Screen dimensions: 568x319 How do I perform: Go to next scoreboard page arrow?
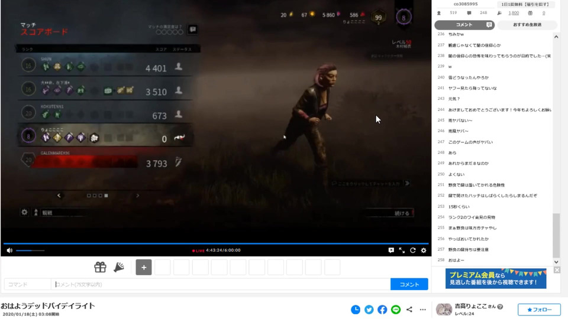coord(138,196)
